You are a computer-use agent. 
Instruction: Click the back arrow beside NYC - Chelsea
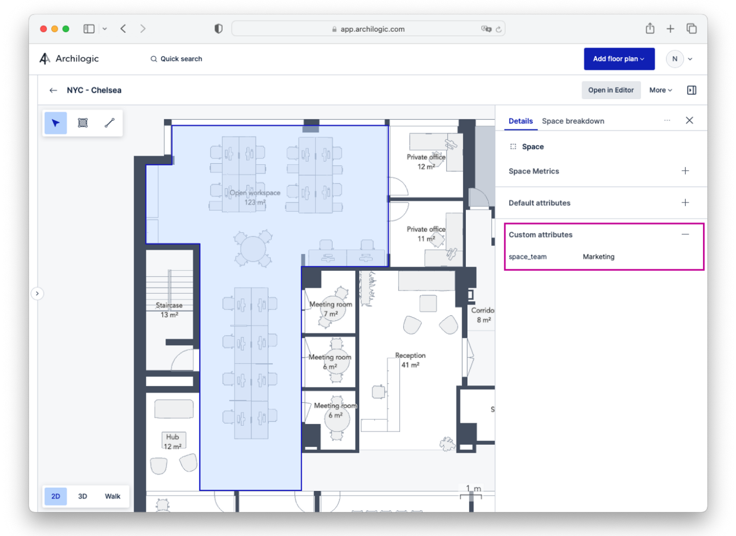tap(53, 90)
